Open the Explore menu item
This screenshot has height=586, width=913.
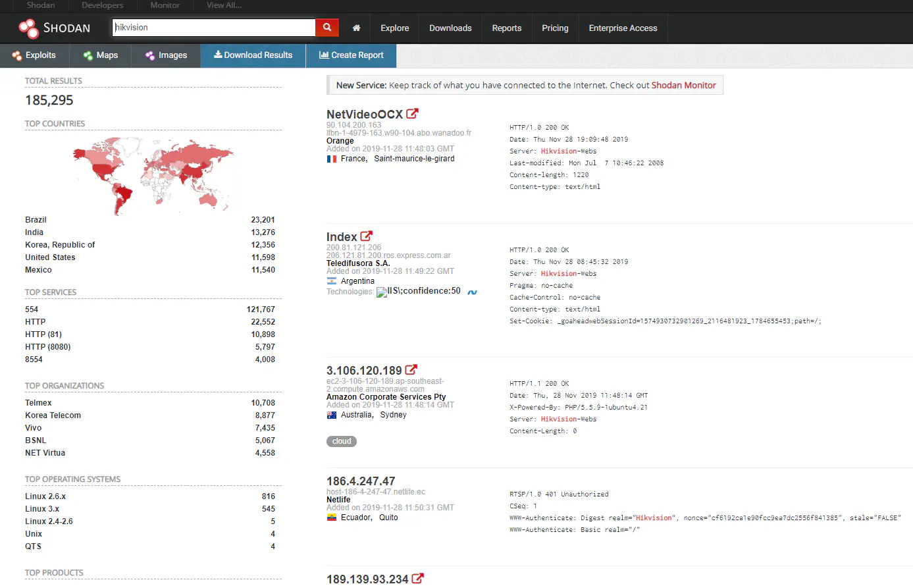(394, 28)
